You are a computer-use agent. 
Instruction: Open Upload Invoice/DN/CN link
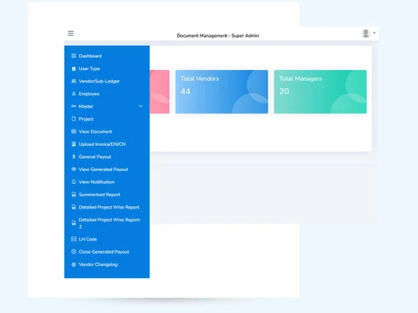[102, 144]
